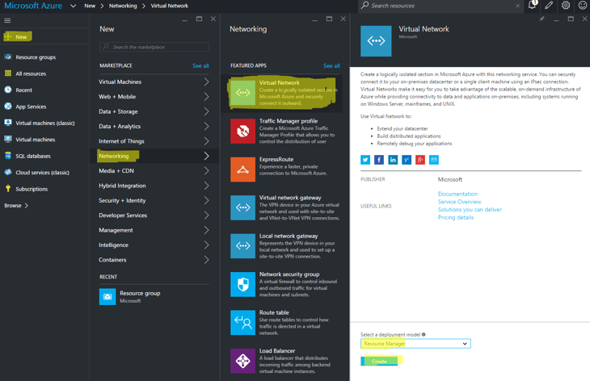Viewport: 590px width, 381px height.
Task: Expand Internet of Things category
Action: tap(154, 141)
